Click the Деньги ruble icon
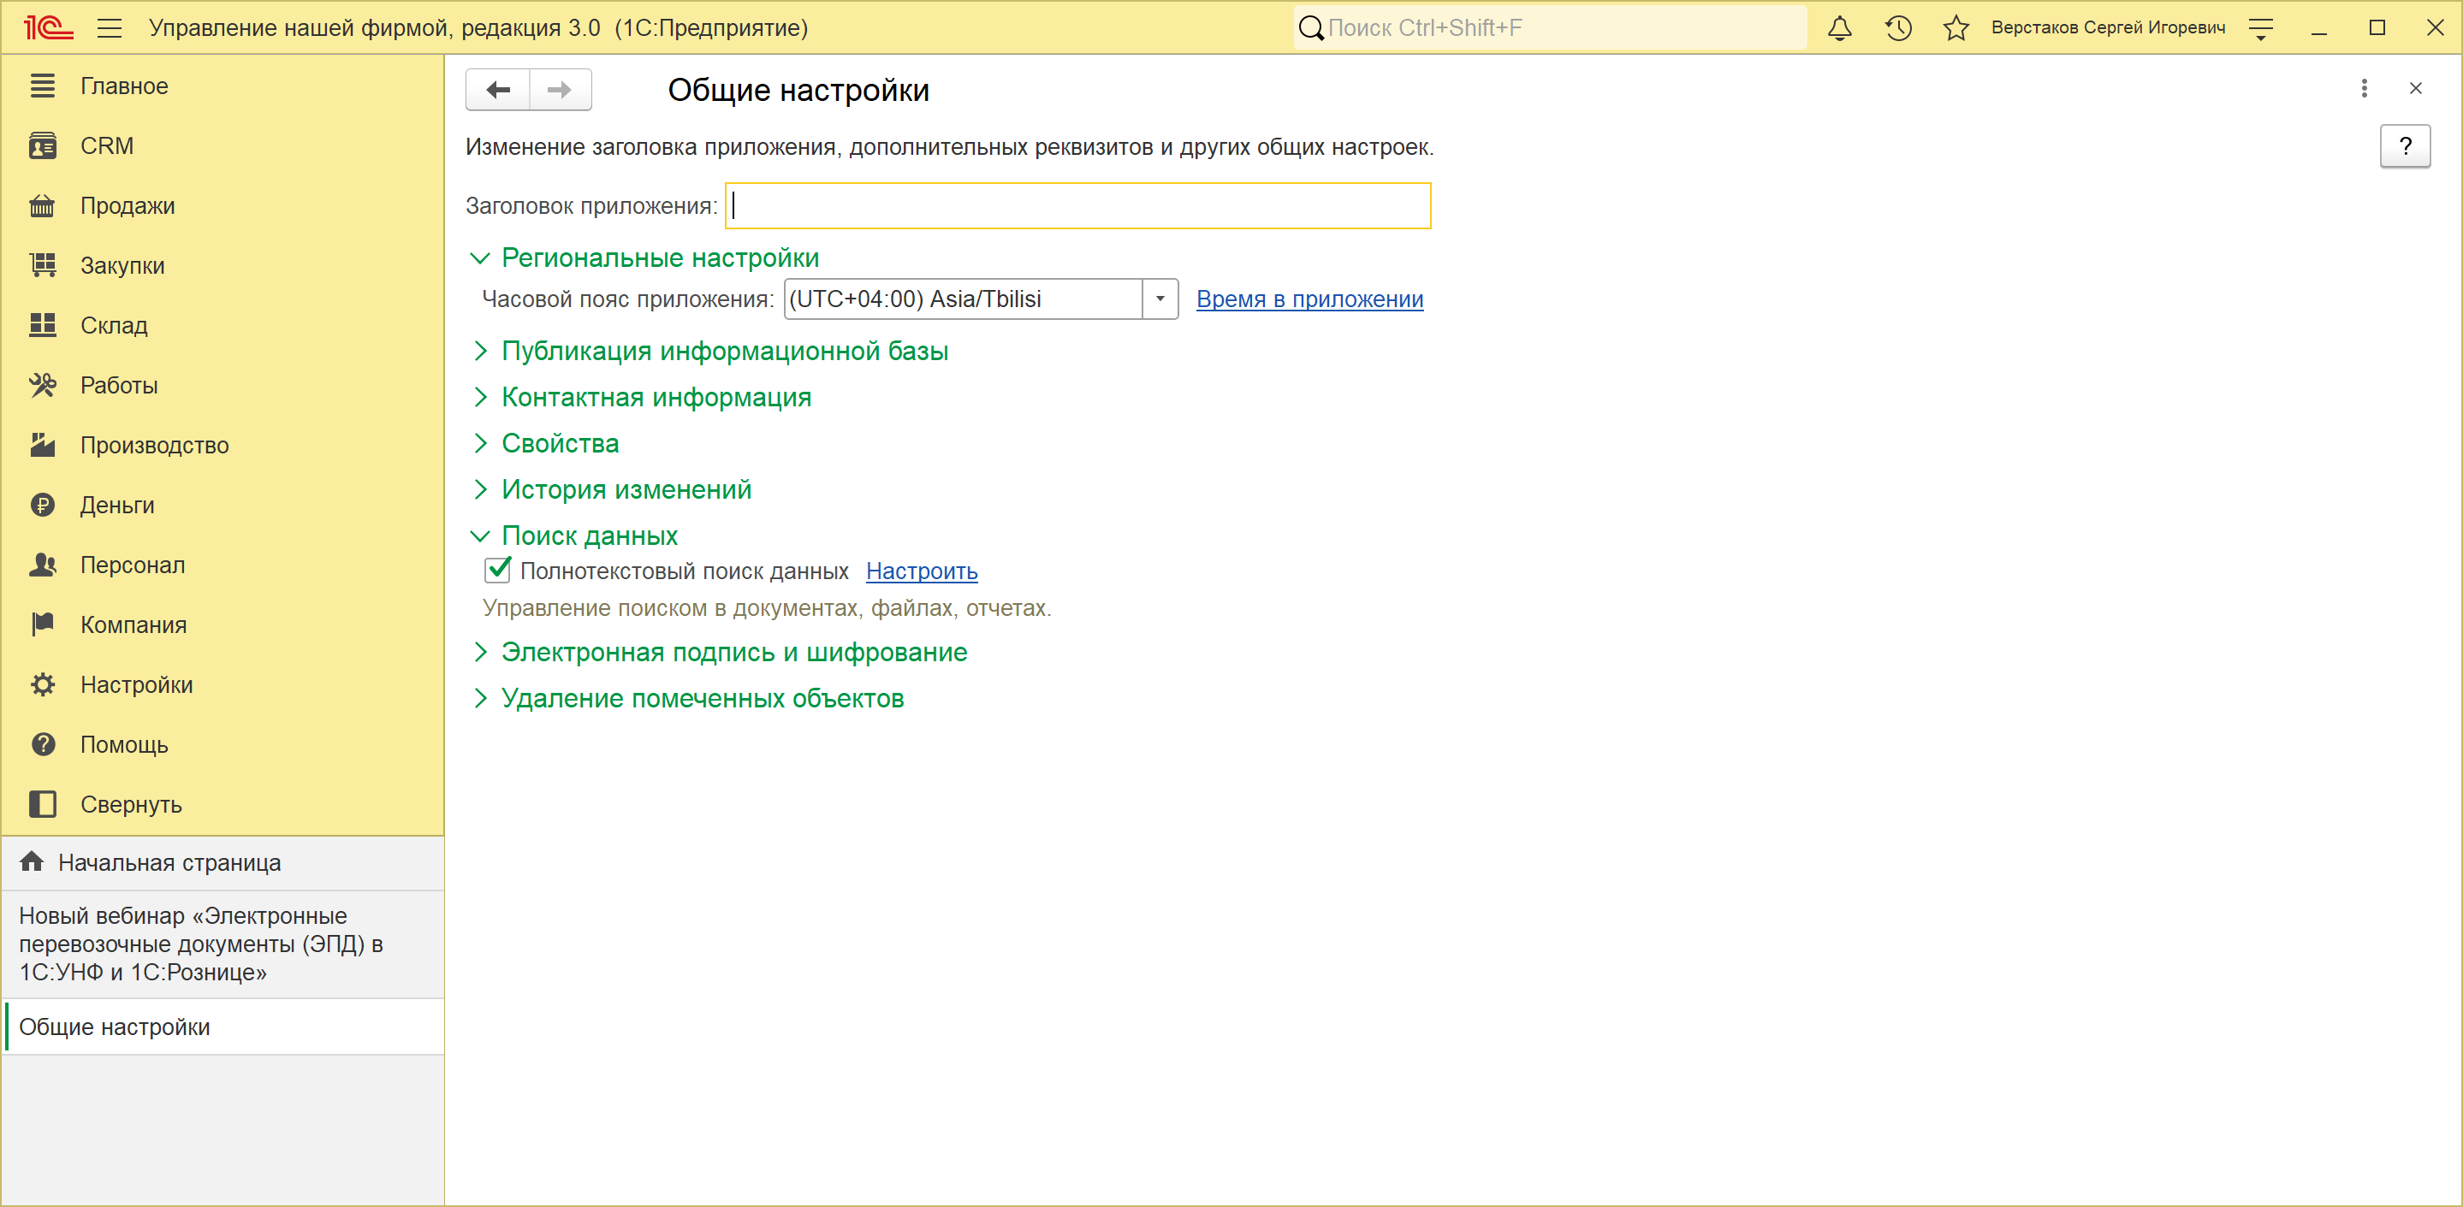The image size is (2463, 1207). point(42,506)
